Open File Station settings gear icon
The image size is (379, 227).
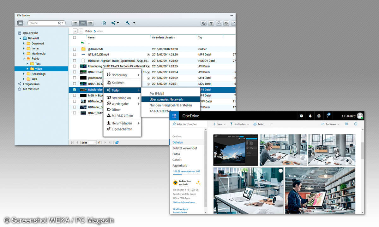point(226,23)
